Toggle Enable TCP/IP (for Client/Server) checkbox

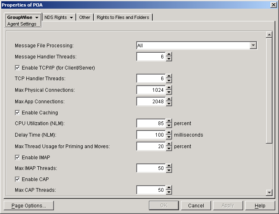point(17,68)
